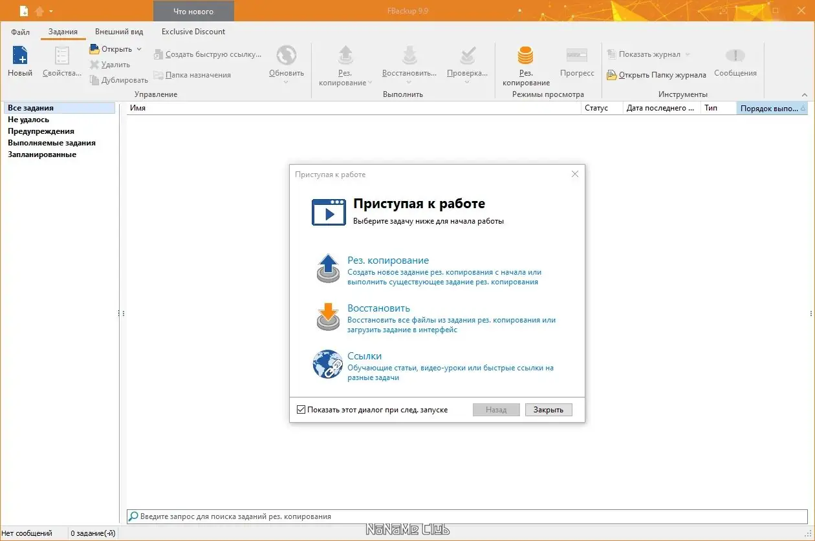Image resolution: width=815 pixels, height=541 pixels.
Task: Click the Прогресс view mode icon
Action: click(x=577, y=55)
